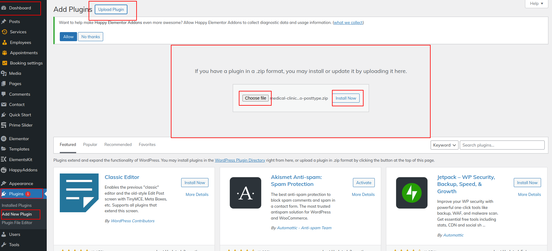This screenshot has width=552, height=251.
Task: Click the Posts pin icon in sidebar
Action: 4,21
